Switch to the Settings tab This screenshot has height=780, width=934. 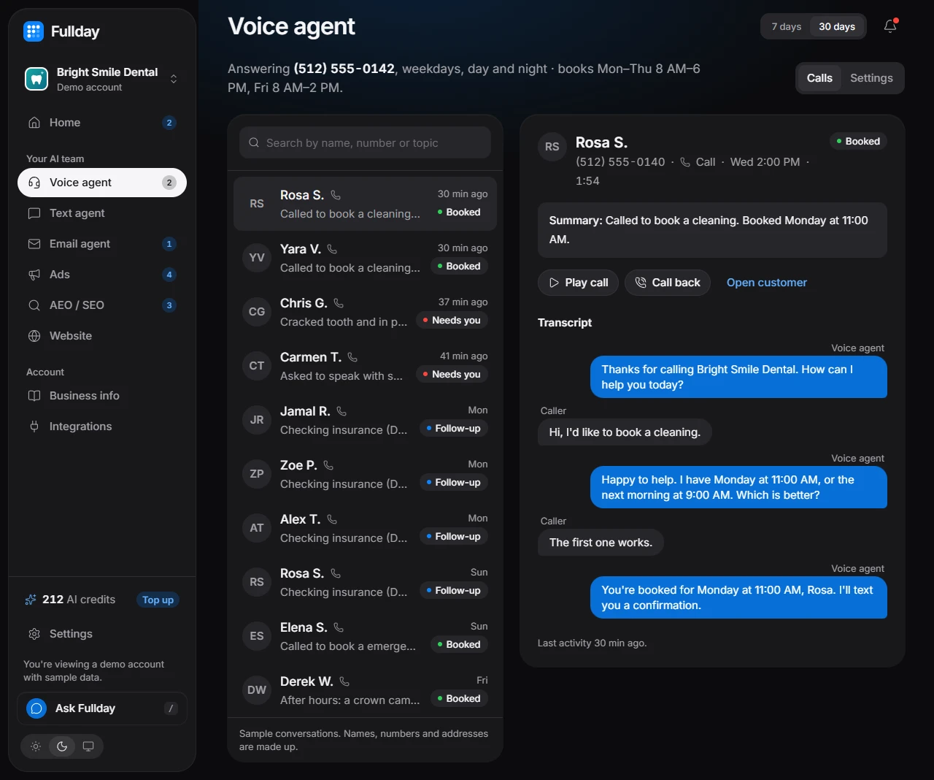coord(871,78)
